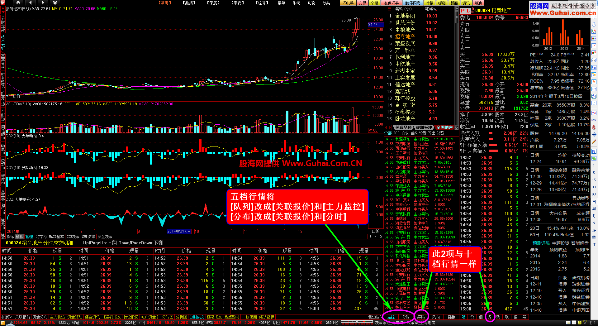Screen dimensions: 598x326
Task: Select the candlestick chart icon in the right sidebar
Action: 594,53
